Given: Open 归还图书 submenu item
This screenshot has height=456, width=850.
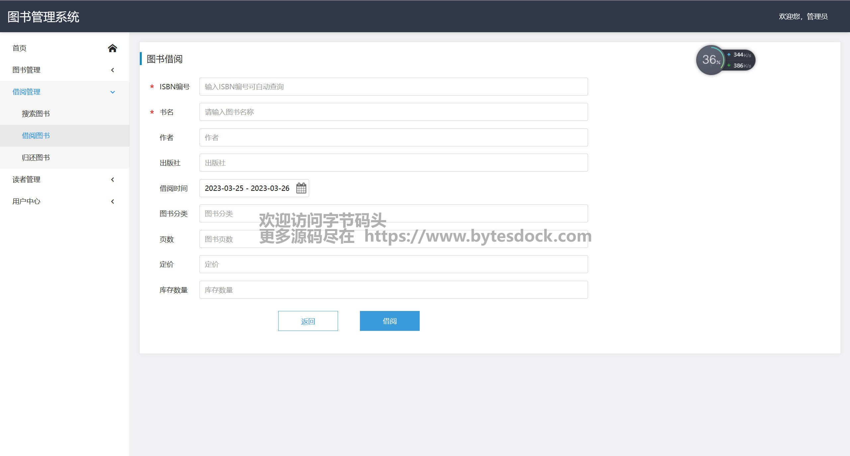Looking at the screenshot, I should (x=36, y=158).
